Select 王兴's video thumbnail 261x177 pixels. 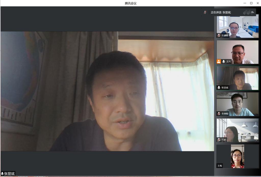tap(238, 52)
